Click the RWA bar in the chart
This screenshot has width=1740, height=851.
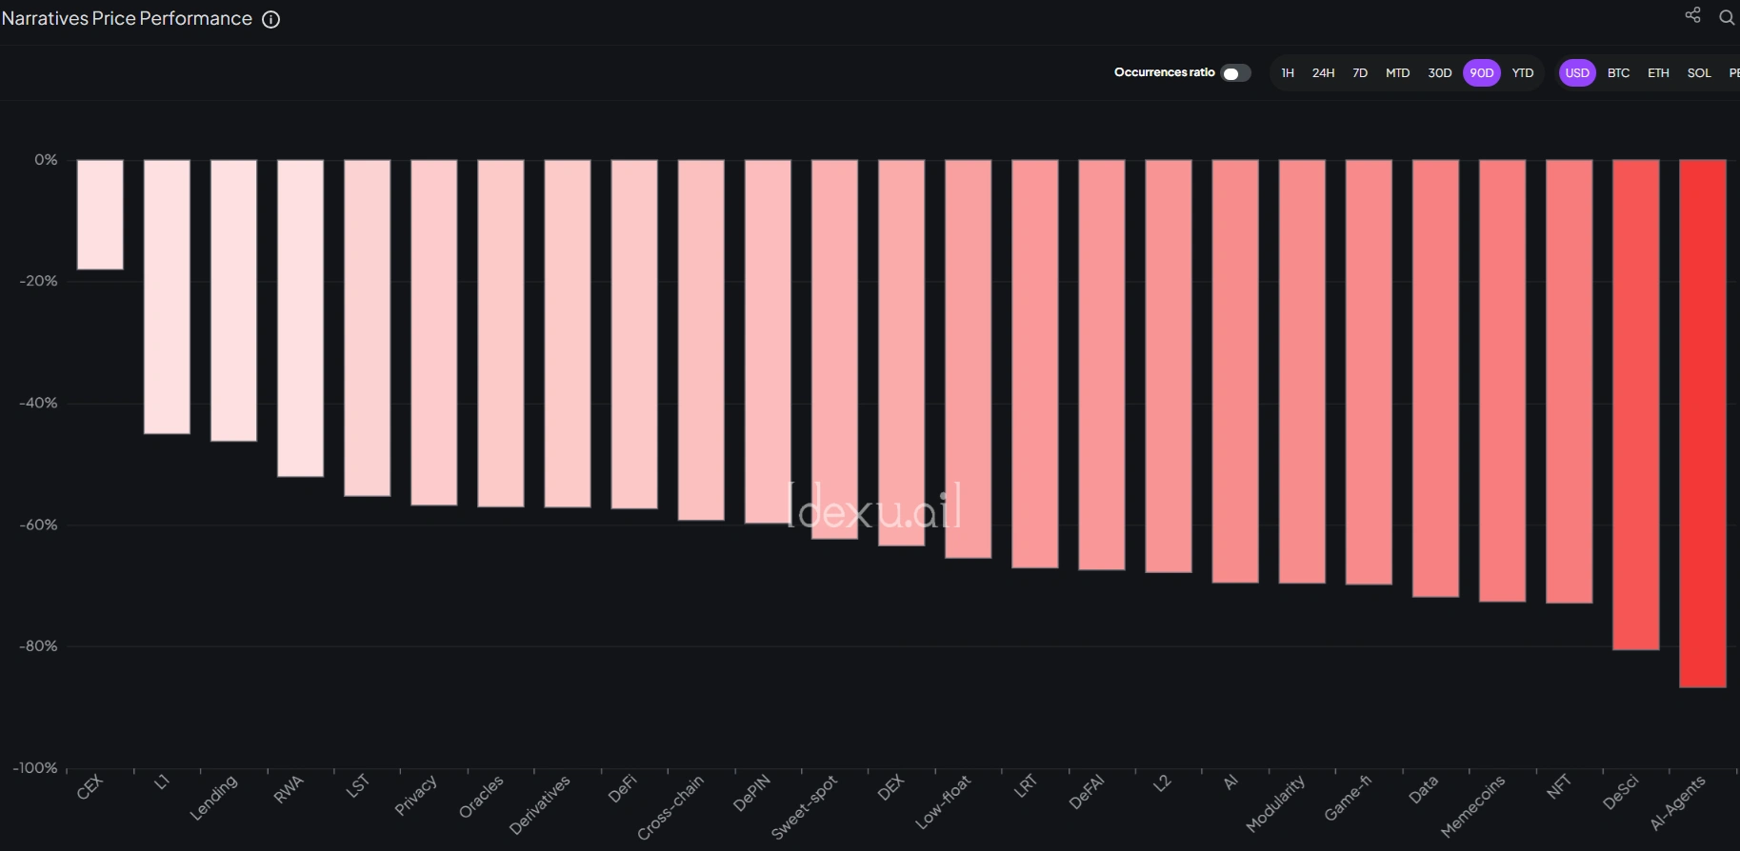[300, 318]
